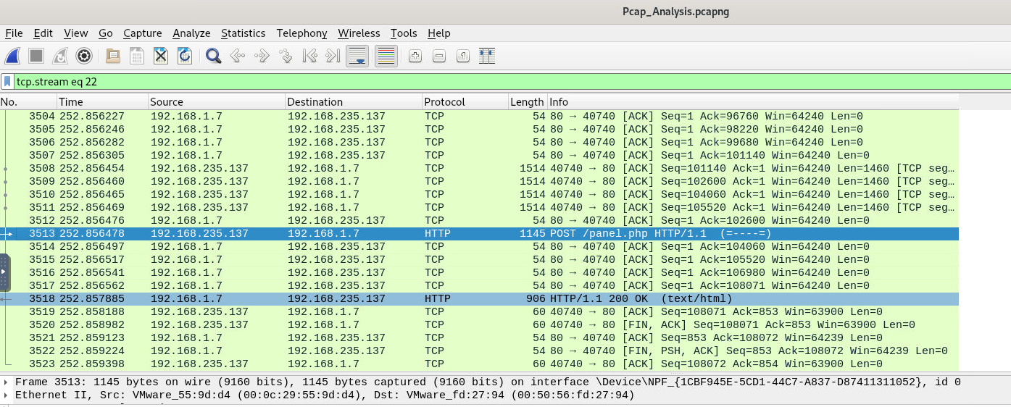Jump to the first packet

click(x=309, y=56)
